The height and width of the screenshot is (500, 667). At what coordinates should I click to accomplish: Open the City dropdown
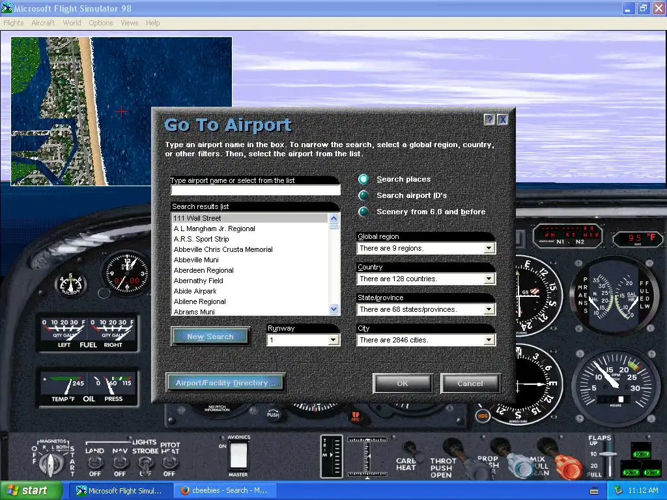489,340
